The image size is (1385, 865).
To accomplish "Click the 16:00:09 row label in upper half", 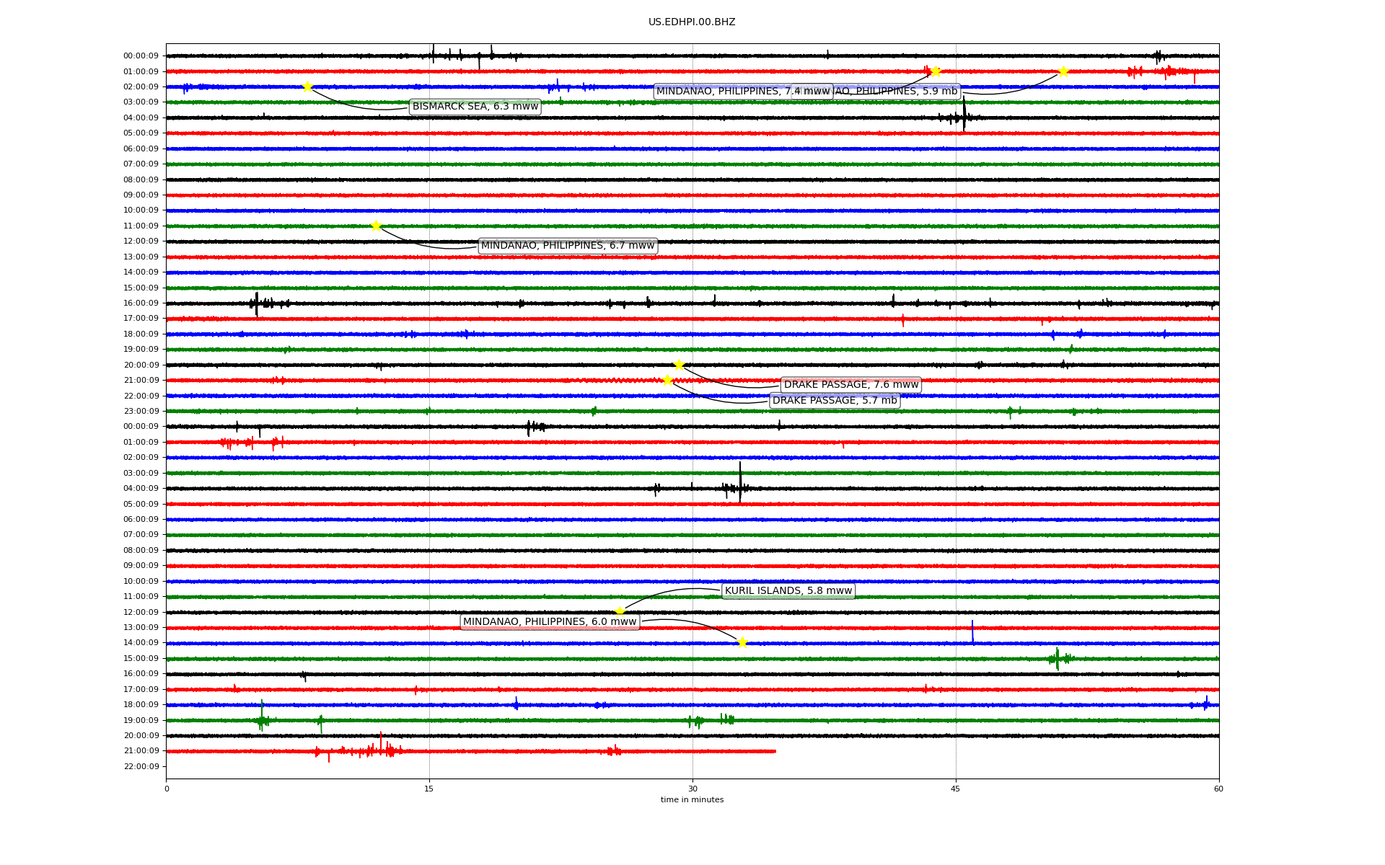I will pyautogui.click(x=141, y=303).
